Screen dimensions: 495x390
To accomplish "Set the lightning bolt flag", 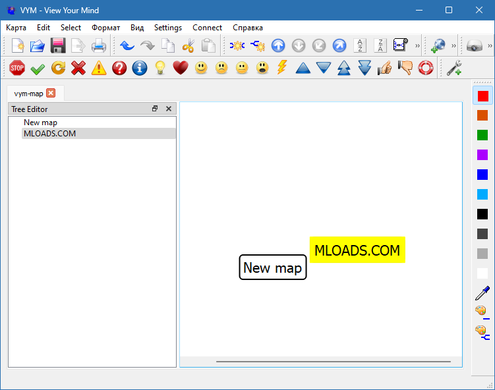I will pyautogui.click(x=282, y=67).
